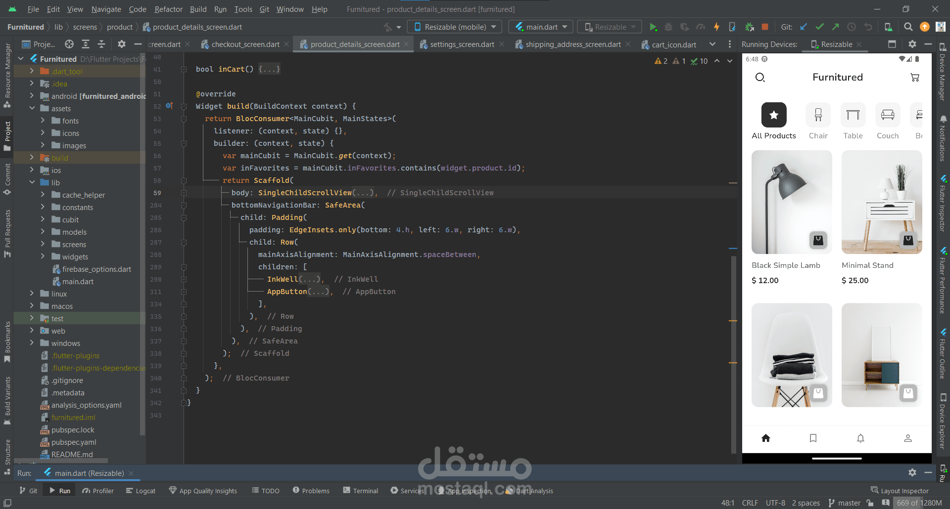Open the main.dart run configuration dropdown
This screenshot has width=950, height=509.
tap(541, 27)
